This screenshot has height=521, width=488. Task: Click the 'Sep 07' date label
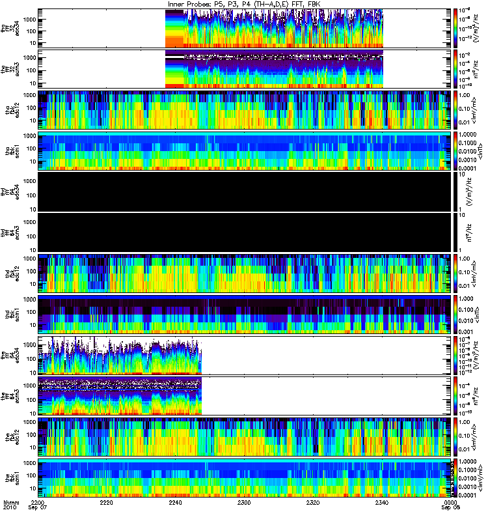(x=38, y=508)
